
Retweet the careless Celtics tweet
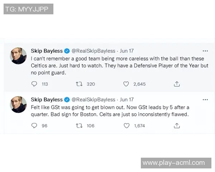click(80, 84)
